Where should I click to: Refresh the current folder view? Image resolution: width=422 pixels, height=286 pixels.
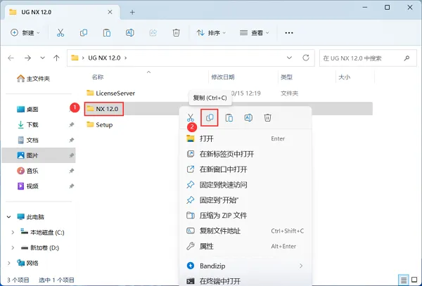[x=306, y=58]
